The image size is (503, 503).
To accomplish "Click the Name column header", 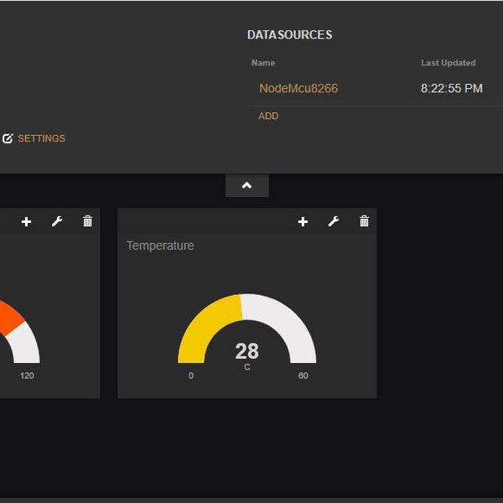I will pos(263,63).
